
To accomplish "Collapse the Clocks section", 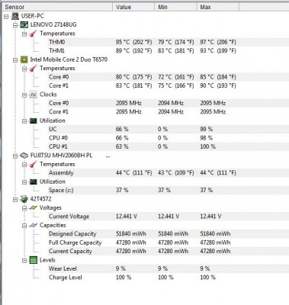I will tap(24, 95).
